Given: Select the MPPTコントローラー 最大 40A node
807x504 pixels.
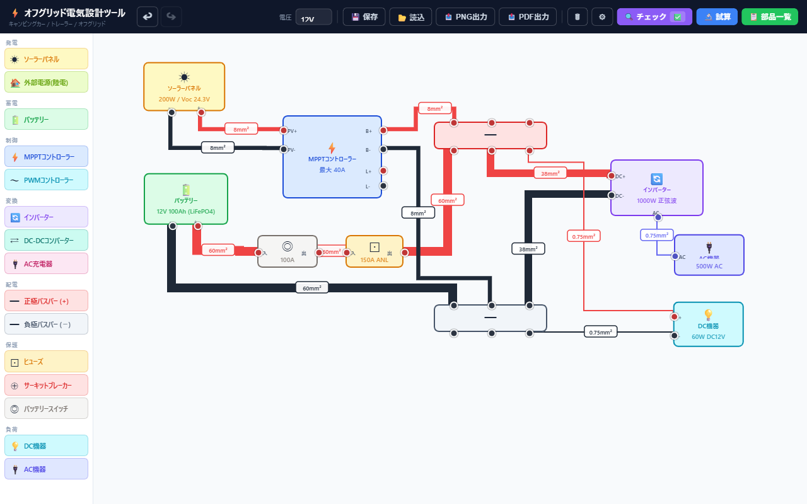Looking at the screenshot, I should pyautogui.click(x=332, y=157).
